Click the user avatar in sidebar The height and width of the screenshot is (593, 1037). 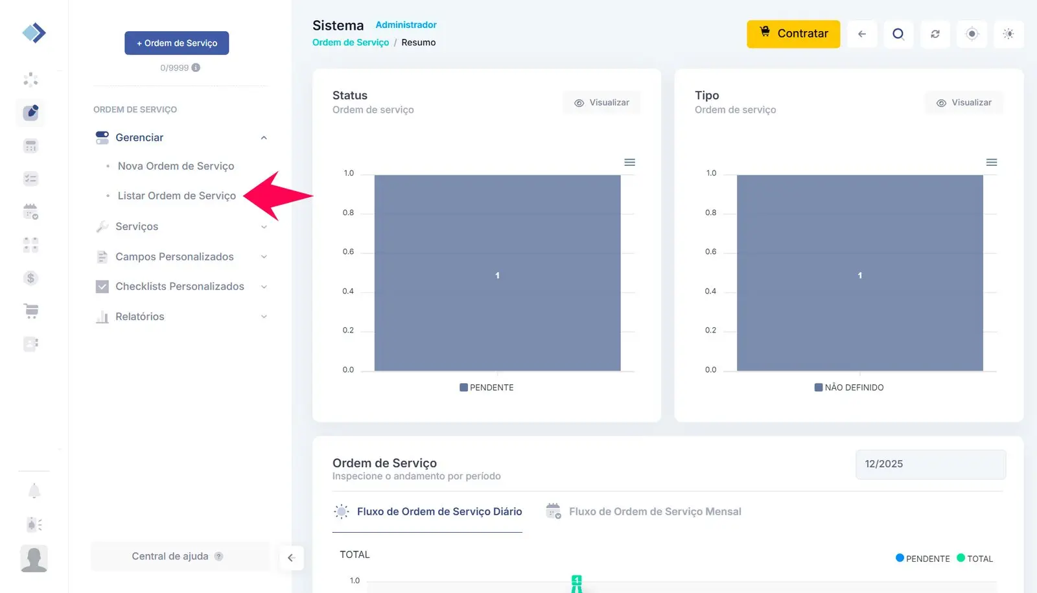coord(34,559)
